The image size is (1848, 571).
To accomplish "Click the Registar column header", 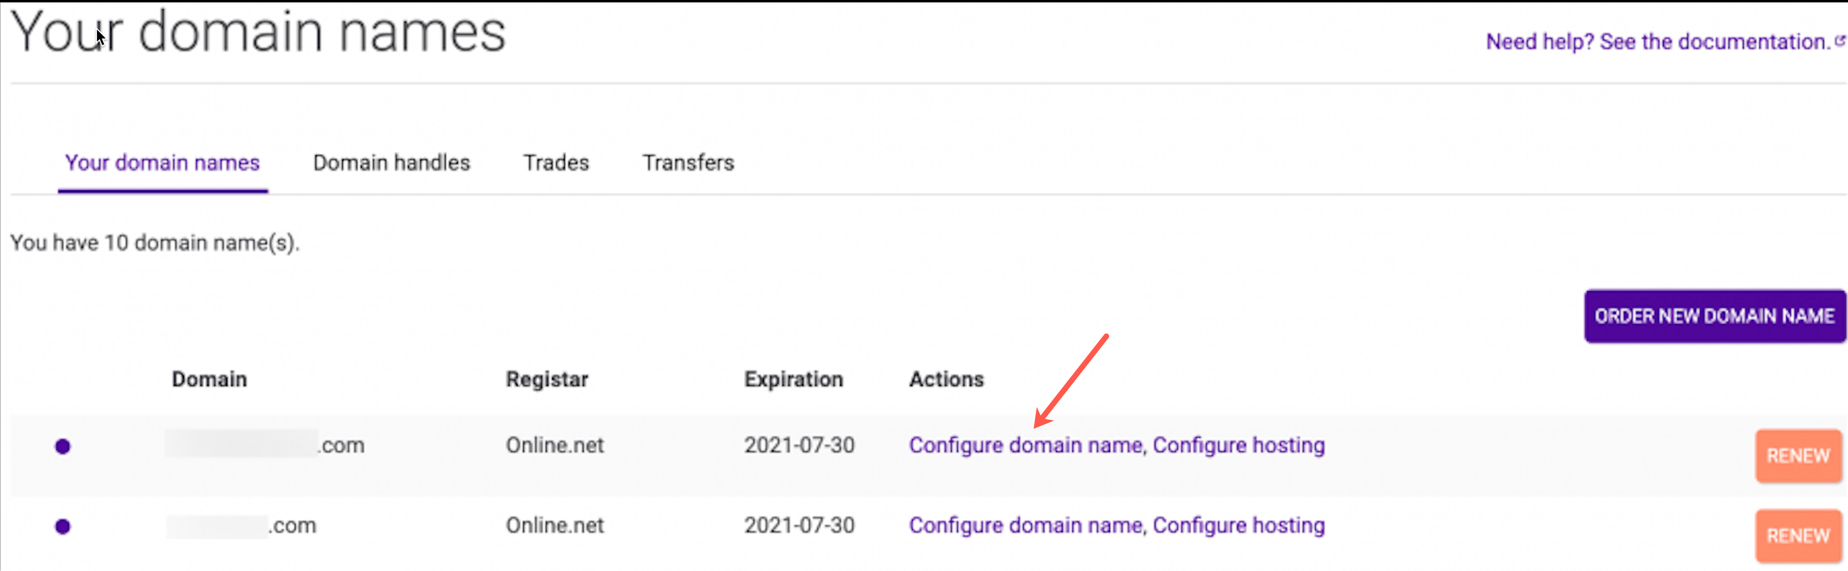I will 547,379.
